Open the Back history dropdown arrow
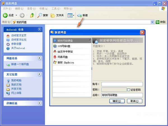 click(x=16, y=15)
